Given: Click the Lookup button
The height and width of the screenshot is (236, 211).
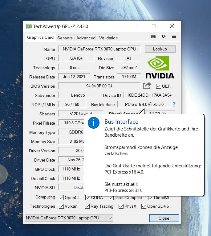Looking at the screenshot, I should click(x=160, y=49).
